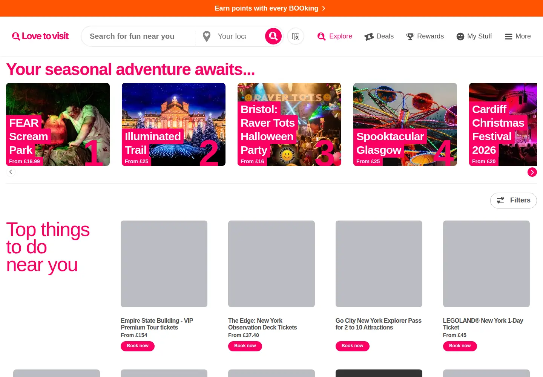Viewport: 543px width, 377px height.
Task: Click Empire State Building VIP Premium title
Action: (157, 324)
